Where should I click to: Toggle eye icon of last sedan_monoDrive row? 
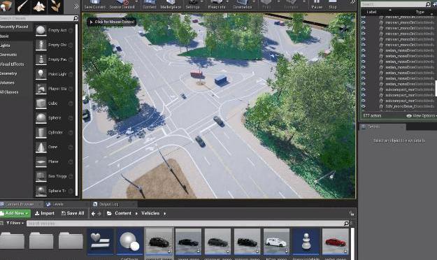pyautogui.click(x=363, y=84)
